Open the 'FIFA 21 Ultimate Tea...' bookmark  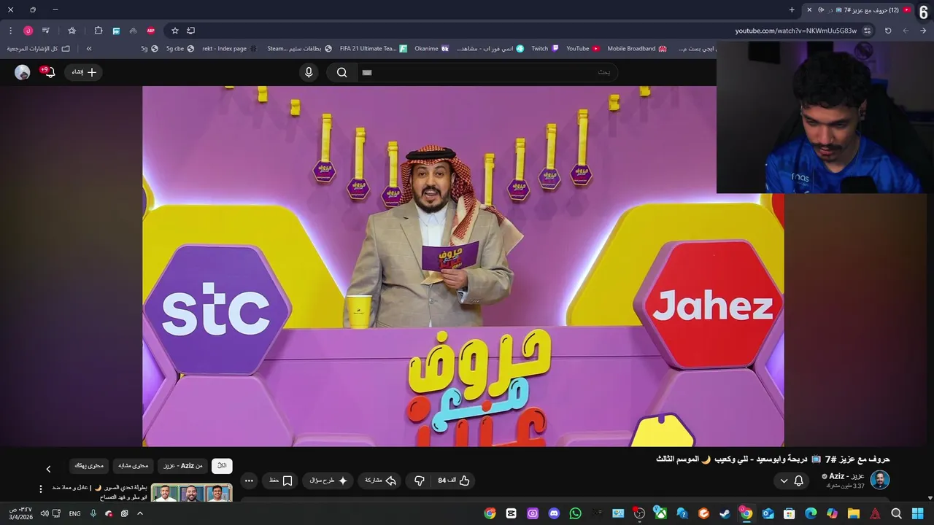[x=373, y=49]
